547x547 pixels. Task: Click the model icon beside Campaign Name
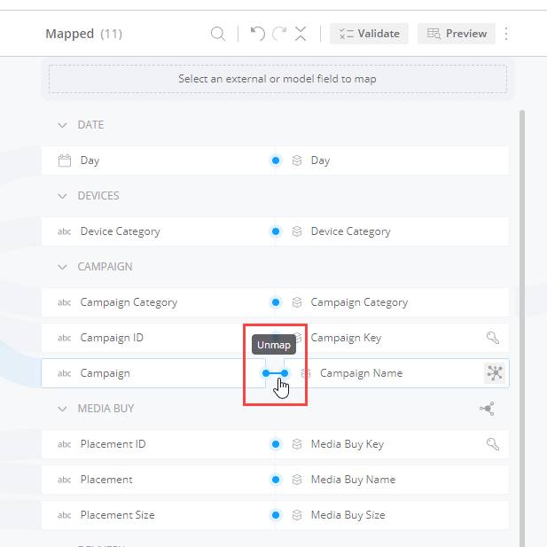[306, 373]
